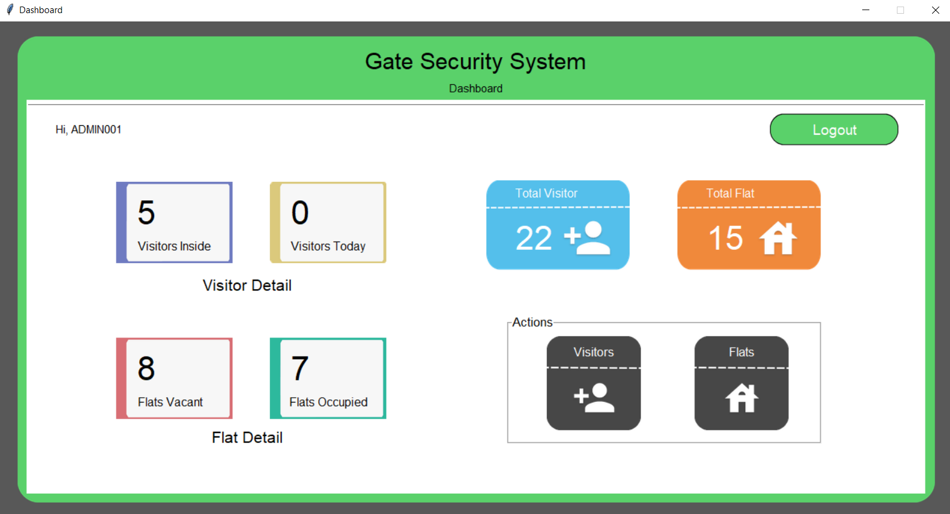Click the number 22 in the visitor card
950x514 pixels.
click(533, 238)
